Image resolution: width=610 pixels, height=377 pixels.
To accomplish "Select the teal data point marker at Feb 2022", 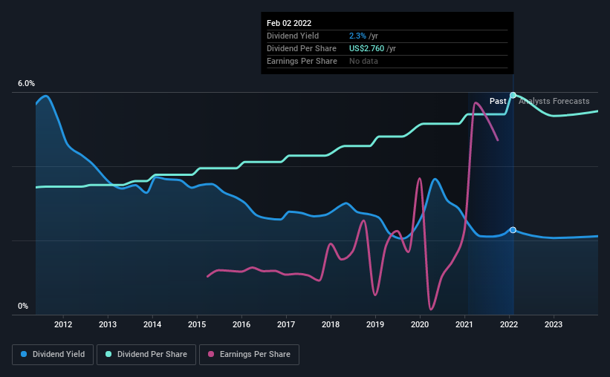I will 513,95.
